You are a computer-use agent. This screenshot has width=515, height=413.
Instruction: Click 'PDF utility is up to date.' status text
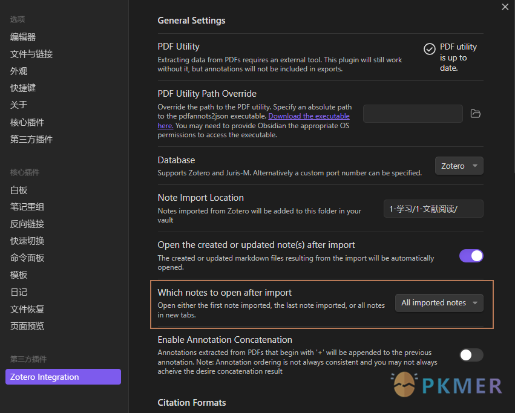458,57
